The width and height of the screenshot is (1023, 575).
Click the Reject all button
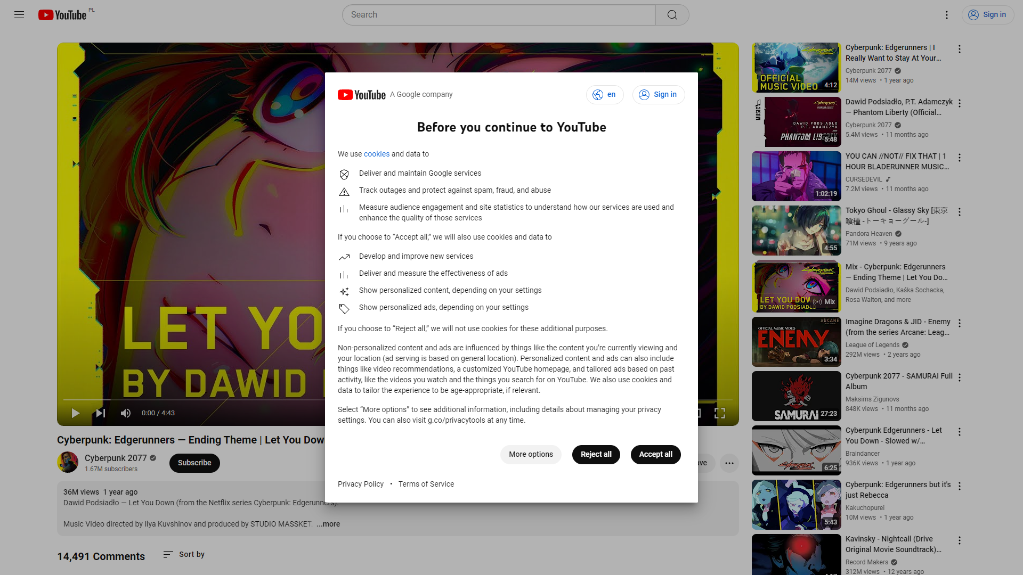(596, 455)
